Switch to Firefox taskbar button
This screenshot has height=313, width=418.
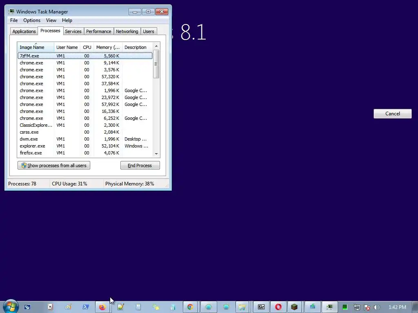[102, 307]
